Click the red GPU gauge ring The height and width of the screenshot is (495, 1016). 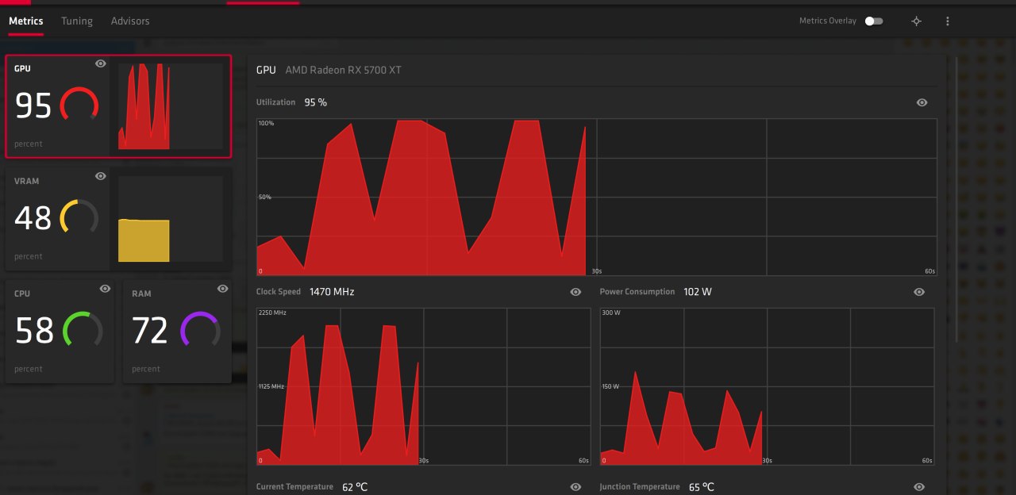click(79, 106)
